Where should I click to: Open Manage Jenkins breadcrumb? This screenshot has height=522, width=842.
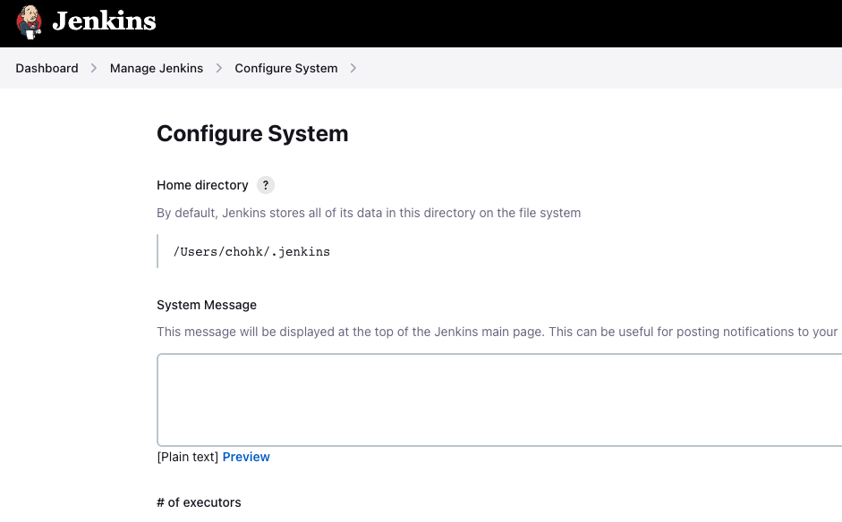(157, 68)
